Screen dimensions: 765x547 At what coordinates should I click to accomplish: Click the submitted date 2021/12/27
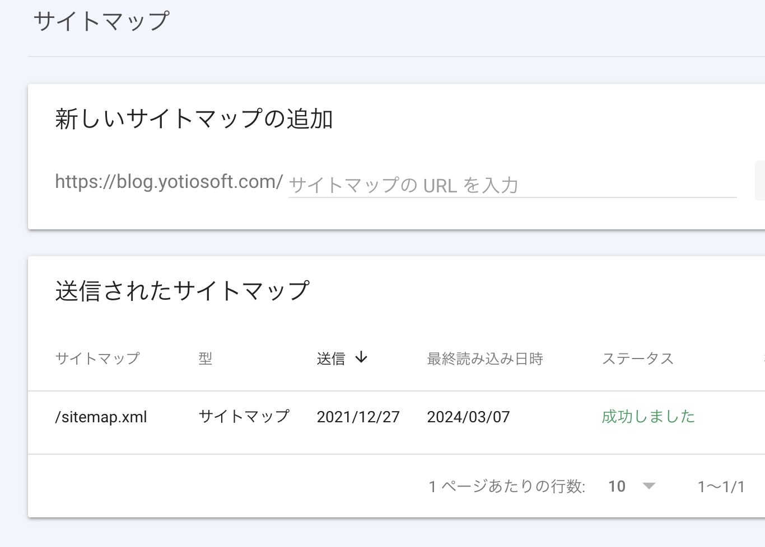(358, 417)
